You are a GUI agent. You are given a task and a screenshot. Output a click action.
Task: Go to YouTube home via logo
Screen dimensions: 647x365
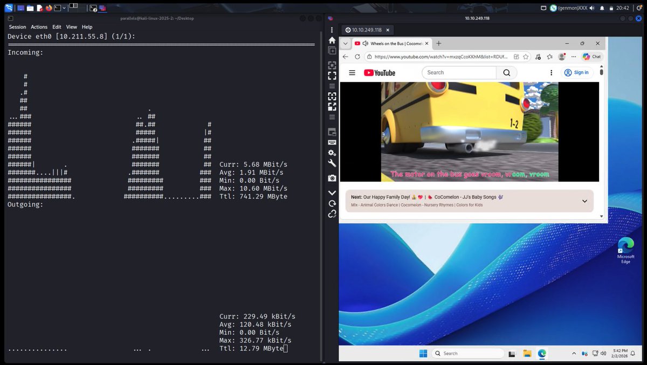380,73
